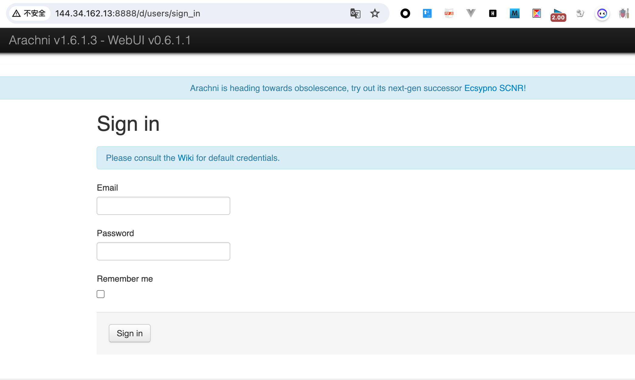Follow the Ecsypno SCNR link
This screenshot has width=635, height=380.
pos(494,88)
